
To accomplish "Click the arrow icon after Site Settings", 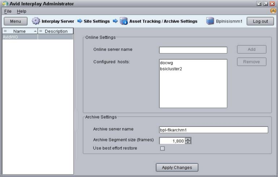I will [x=115, y=21].
